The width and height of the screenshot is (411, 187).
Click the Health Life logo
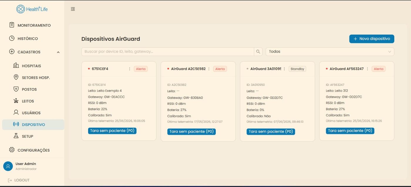(32, 9)
